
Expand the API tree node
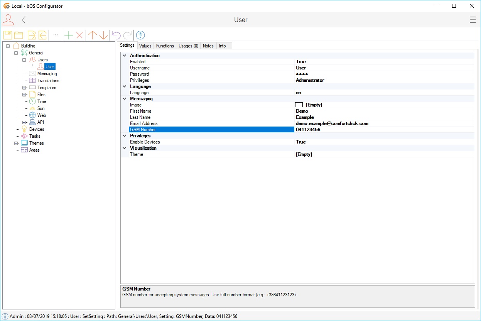coord(24,123)
